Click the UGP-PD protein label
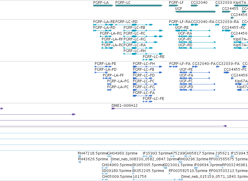Viewport: 248px width, 181px height. click(x=186, y=87)
